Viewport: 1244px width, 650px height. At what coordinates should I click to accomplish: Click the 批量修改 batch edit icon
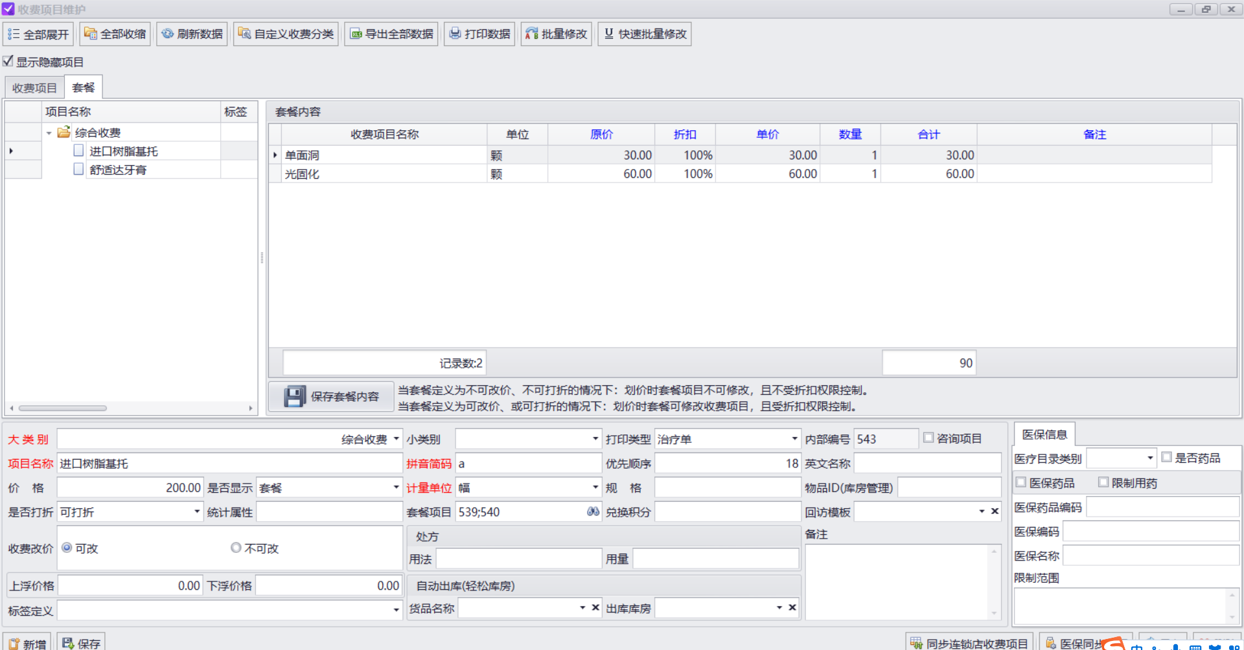pyautogui.click(x=532, y=34)
